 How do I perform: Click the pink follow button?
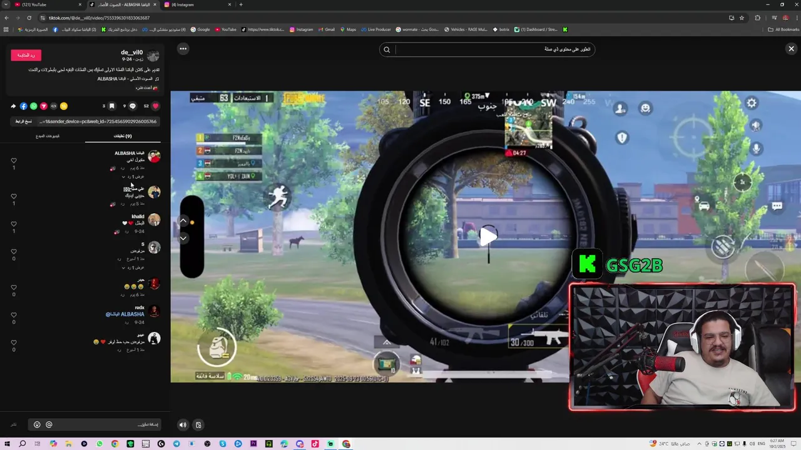pos(26,55)
